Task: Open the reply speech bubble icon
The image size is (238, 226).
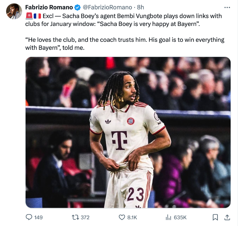Action: [x=29, y=217]
